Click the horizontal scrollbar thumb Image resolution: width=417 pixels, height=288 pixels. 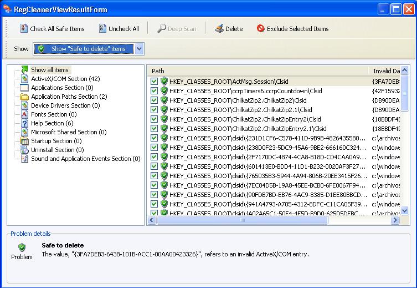pos(242,220)
